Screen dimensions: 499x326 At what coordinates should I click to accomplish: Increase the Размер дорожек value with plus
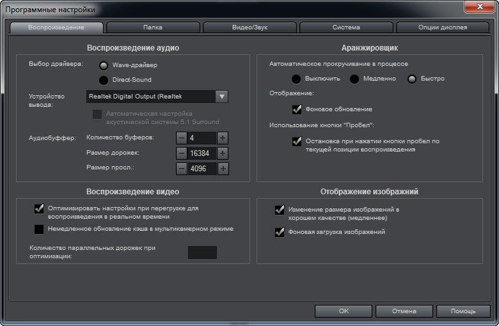pos(223,153)
